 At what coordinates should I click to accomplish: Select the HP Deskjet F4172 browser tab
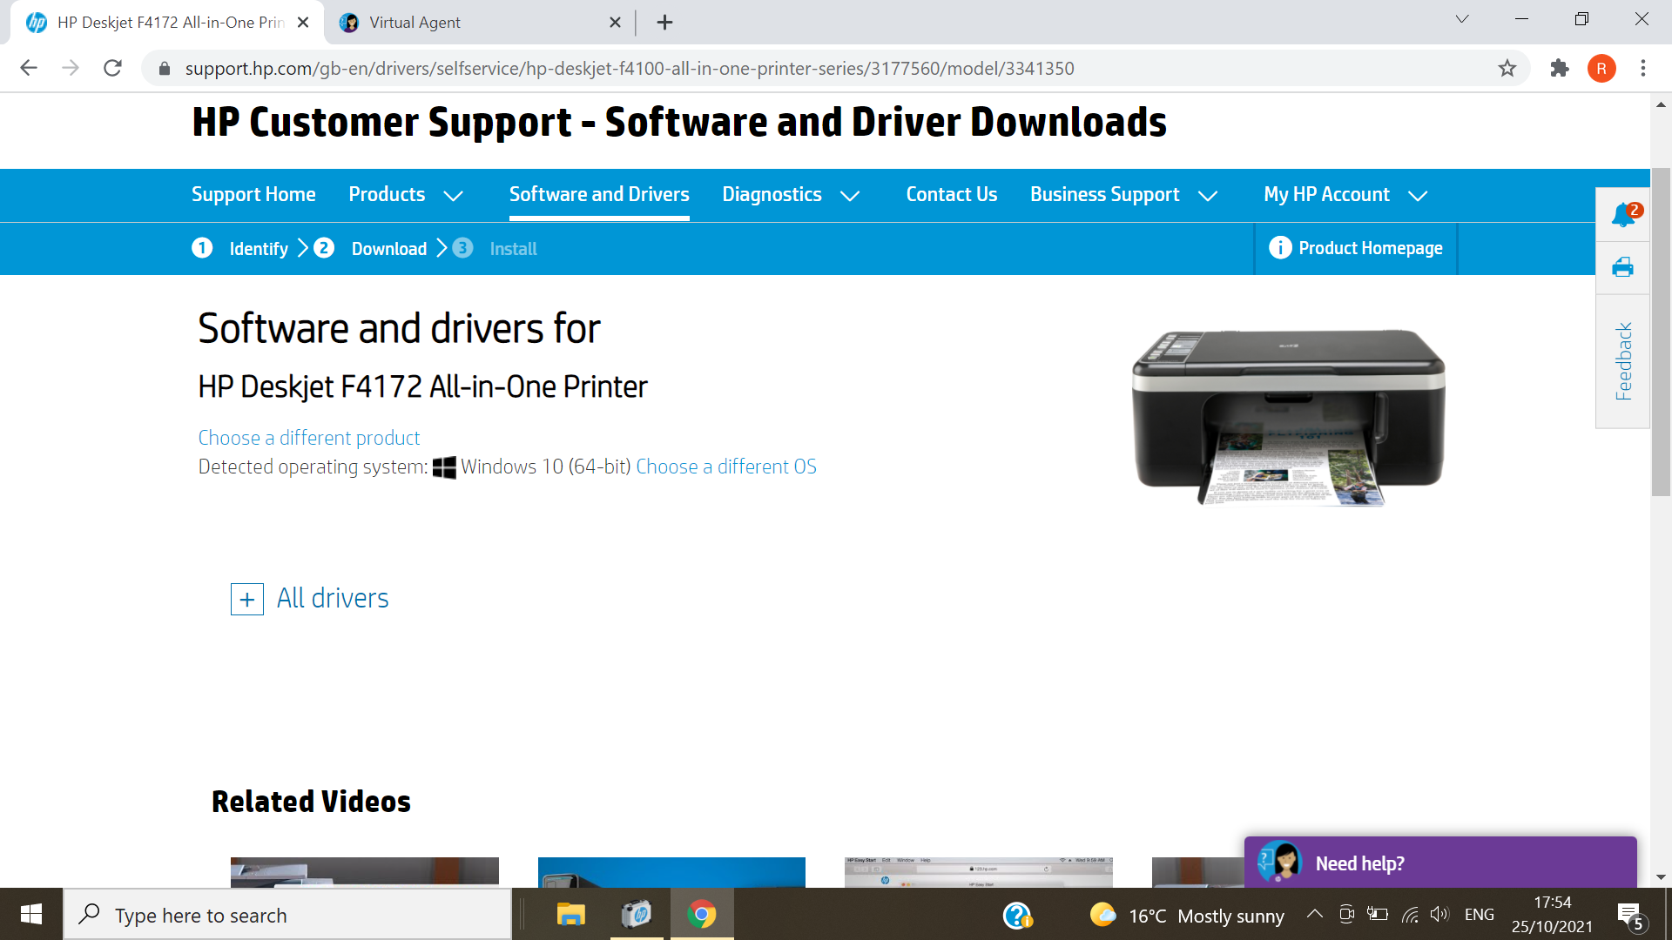pyautogui.click(x=165, y=22)
